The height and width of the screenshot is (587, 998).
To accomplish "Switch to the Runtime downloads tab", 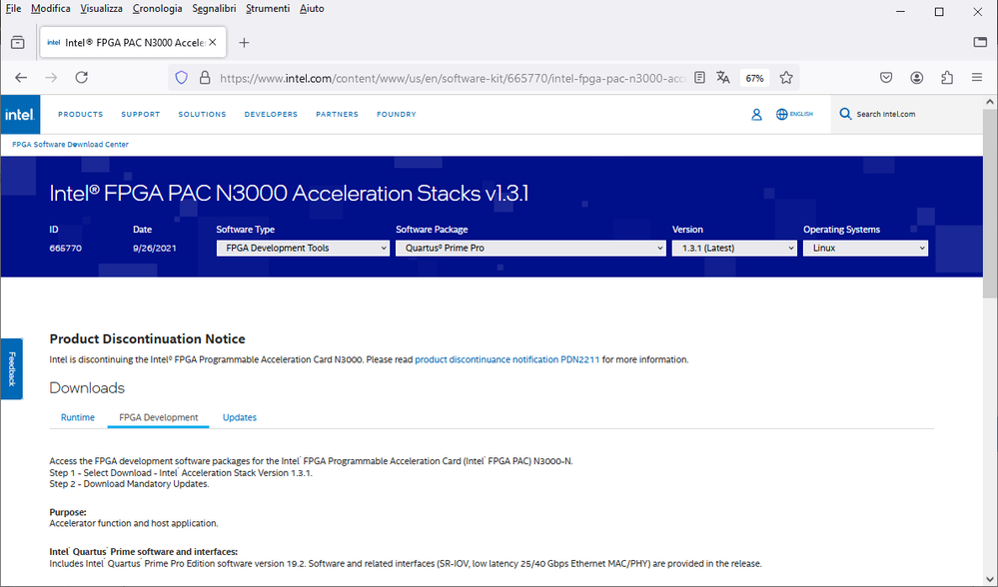I will [78, 417].
